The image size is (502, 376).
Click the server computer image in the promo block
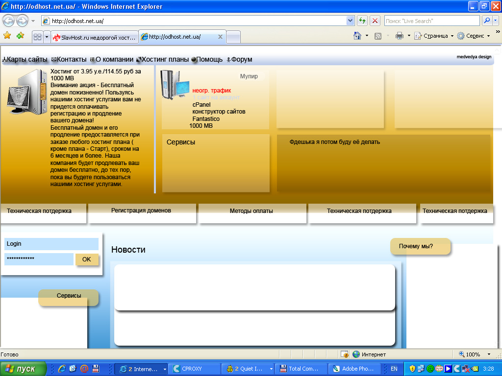tap(27, 92)
